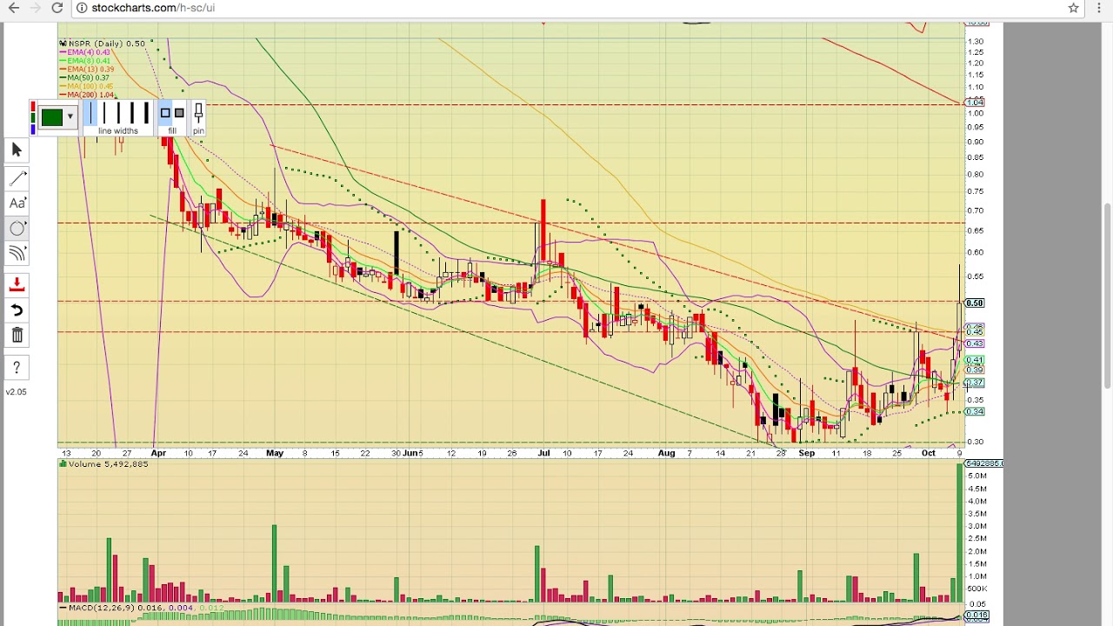The height and width of the screenshot is (626, 1113).
Task: Select the trend line drawing tool
Action: click(x=17, y=178)
